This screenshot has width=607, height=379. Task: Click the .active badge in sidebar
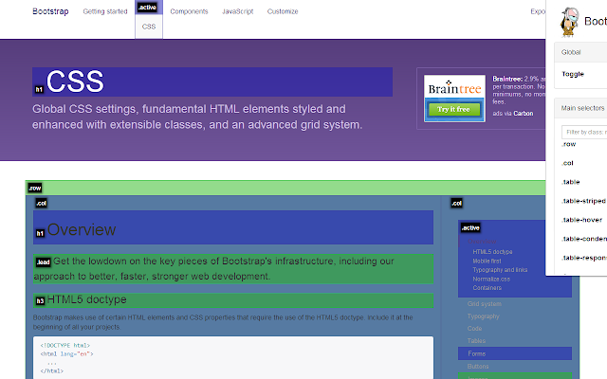[470, 227]
